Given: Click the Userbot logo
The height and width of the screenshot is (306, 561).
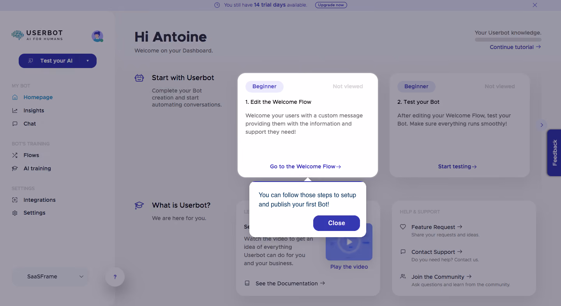Looking at the screenshot, I should (x=37, y=35).
